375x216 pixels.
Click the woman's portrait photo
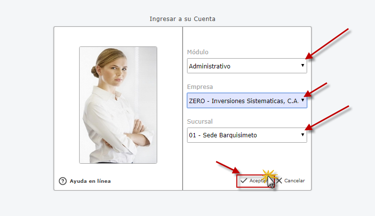[x=118, y=105]
